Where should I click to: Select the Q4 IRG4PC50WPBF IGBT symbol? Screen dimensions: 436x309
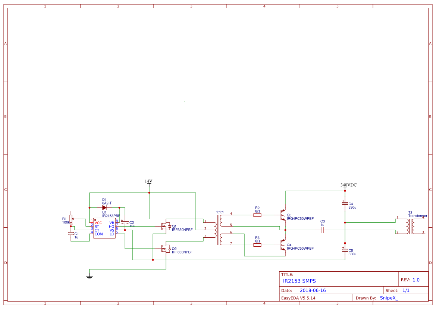(x=282, y=245)
